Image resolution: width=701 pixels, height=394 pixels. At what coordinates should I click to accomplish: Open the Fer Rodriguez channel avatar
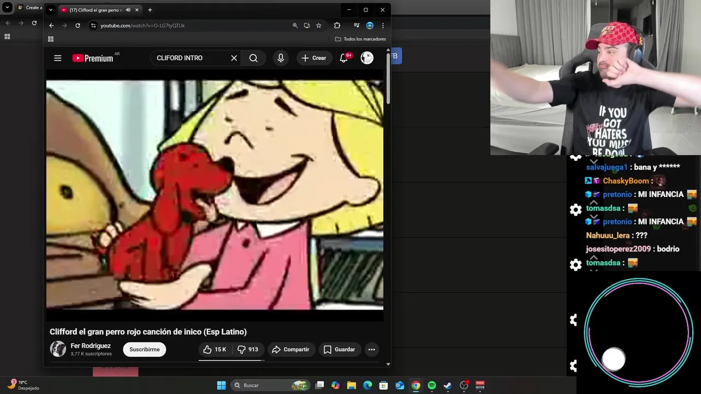tap(58, 349)
